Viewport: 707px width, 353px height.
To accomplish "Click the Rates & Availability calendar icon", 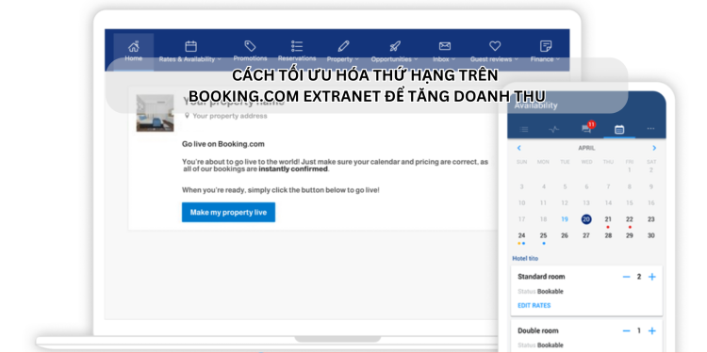I will 190,46.
